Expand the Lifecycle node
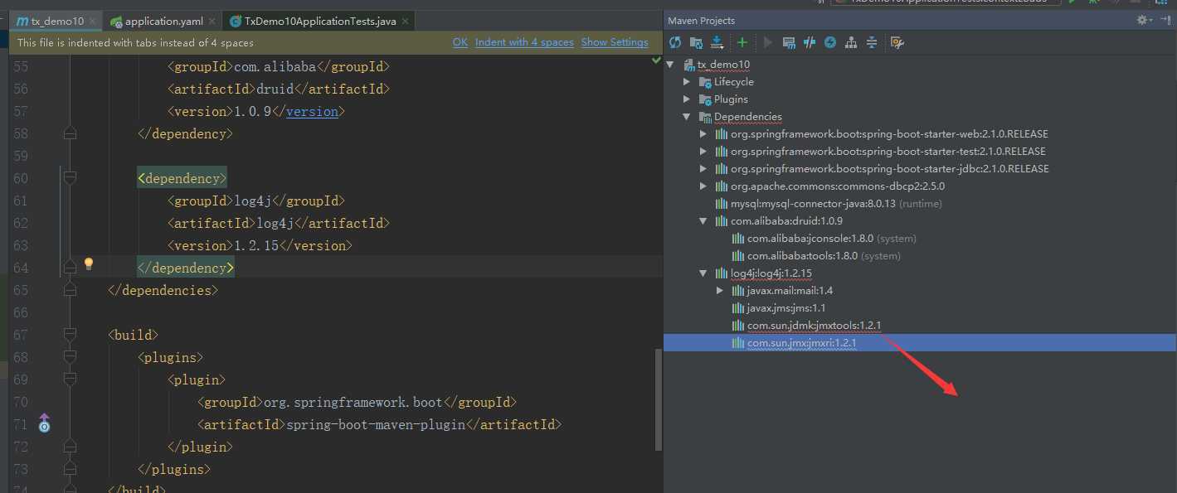Screen dimensions: 1177x493 tap(687, 82)
